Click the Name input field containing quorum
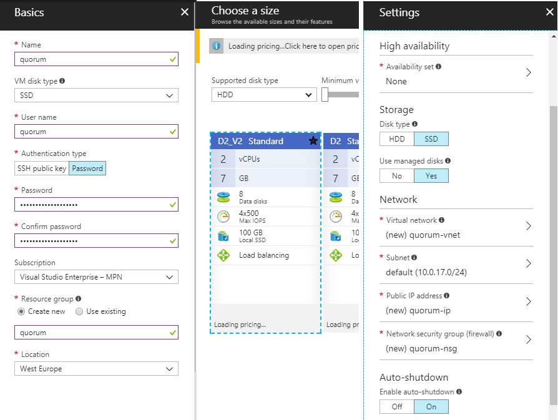Image resolution: width=558 pixels, height=420 pixels. pos(96,59)
